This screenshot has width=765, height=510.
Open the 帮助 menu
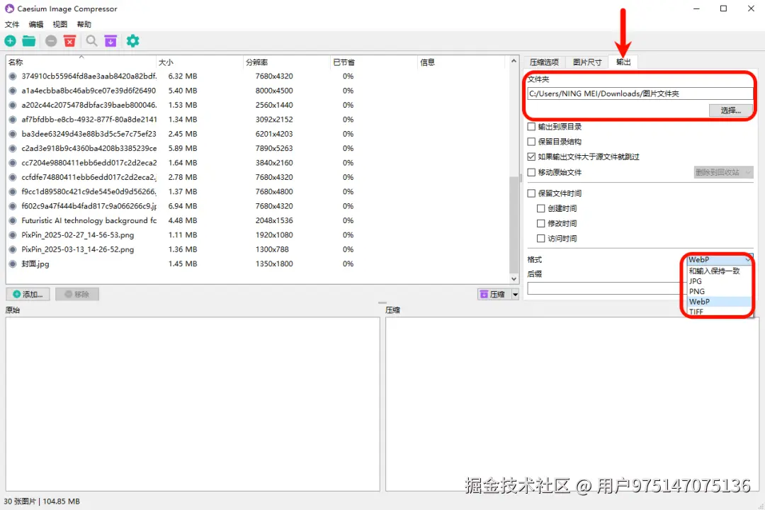[x=84, y=24]
